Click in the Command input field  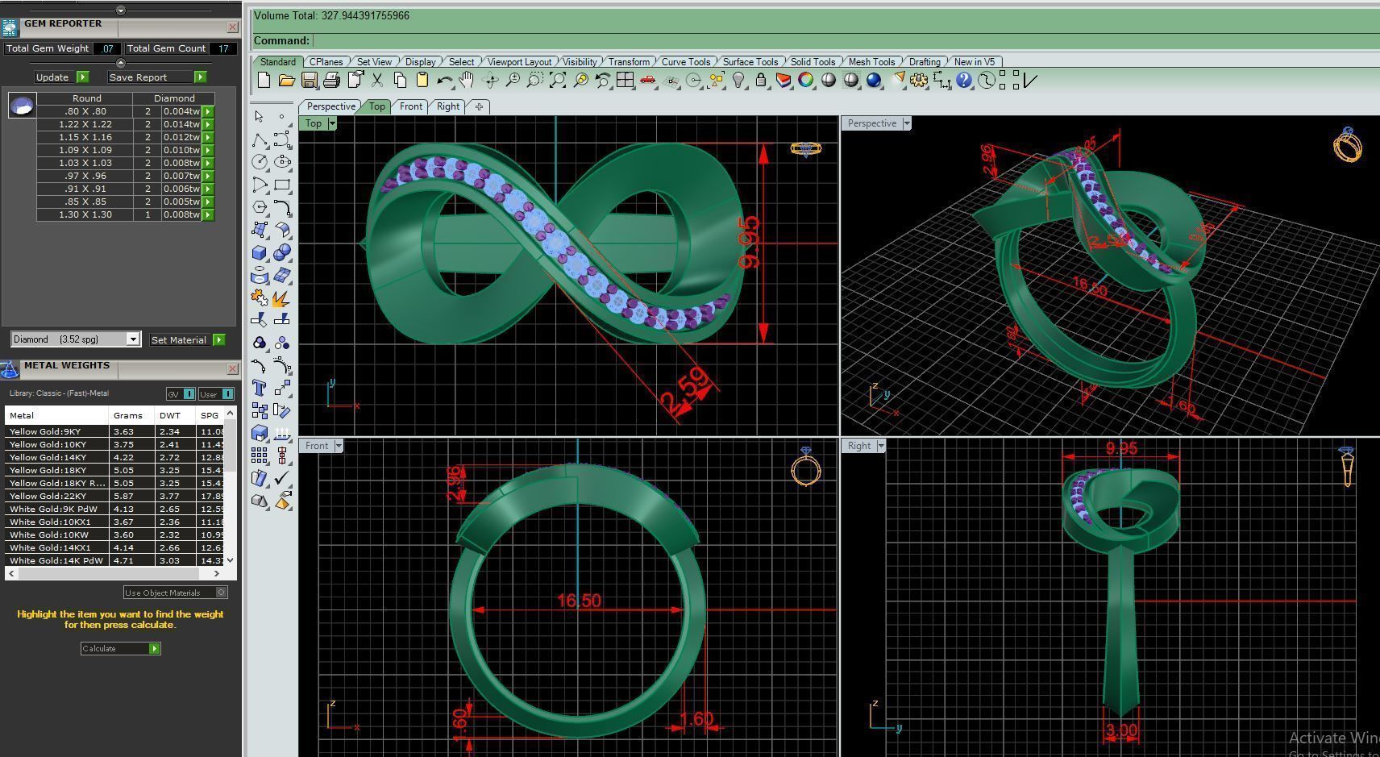click(845, 40)
